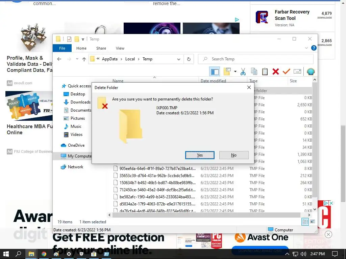Click AppData in the address breadcrumb
Screen dimensions: 346x259
point(110,59)
